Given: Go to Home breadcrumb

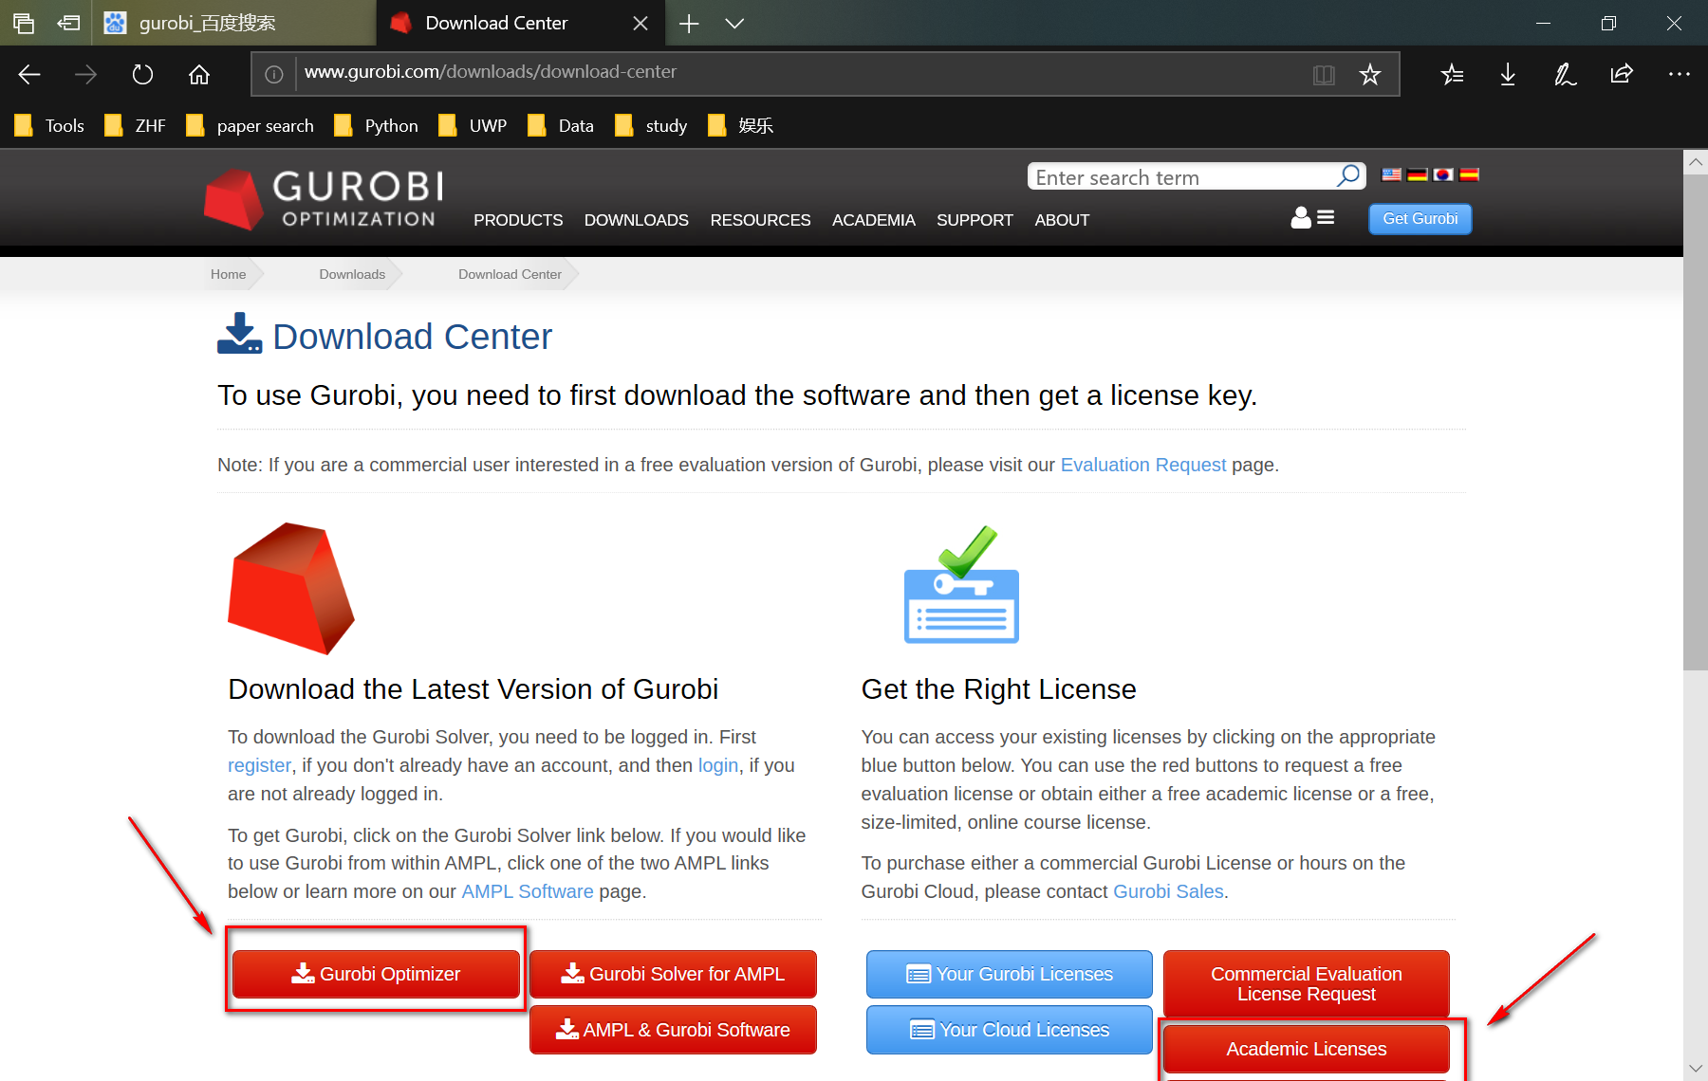Looking at the screenshot, I should click(228, 274).
